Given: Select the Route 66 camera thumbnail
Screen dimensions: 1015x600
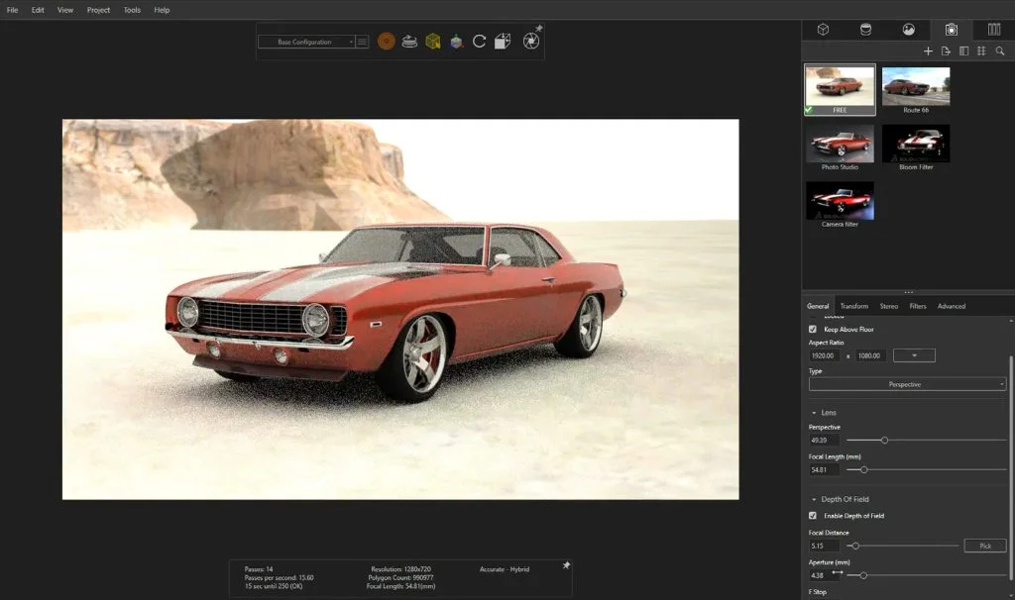Looking at the screenshot, I should click(916, 87).
